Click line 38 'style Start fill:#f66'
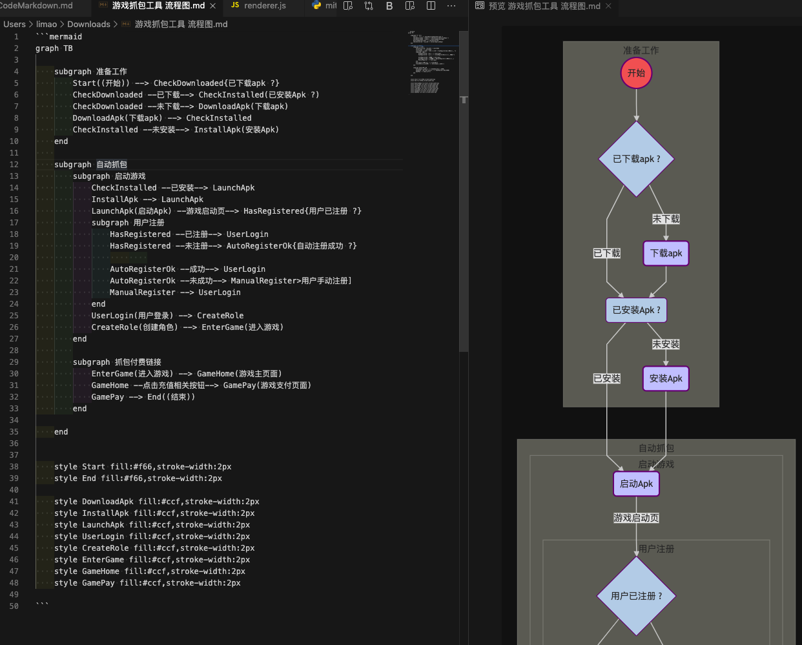802x645 pixels. click(x=143, y=467)
